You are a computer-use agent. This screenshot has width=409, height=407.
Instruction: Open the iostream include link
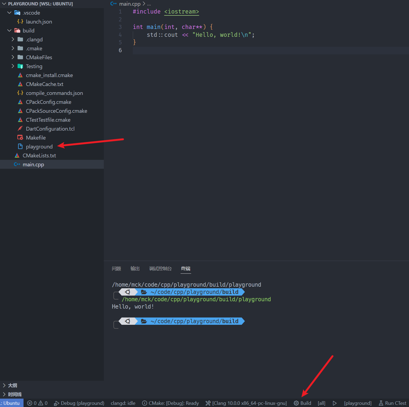(181, 12)
